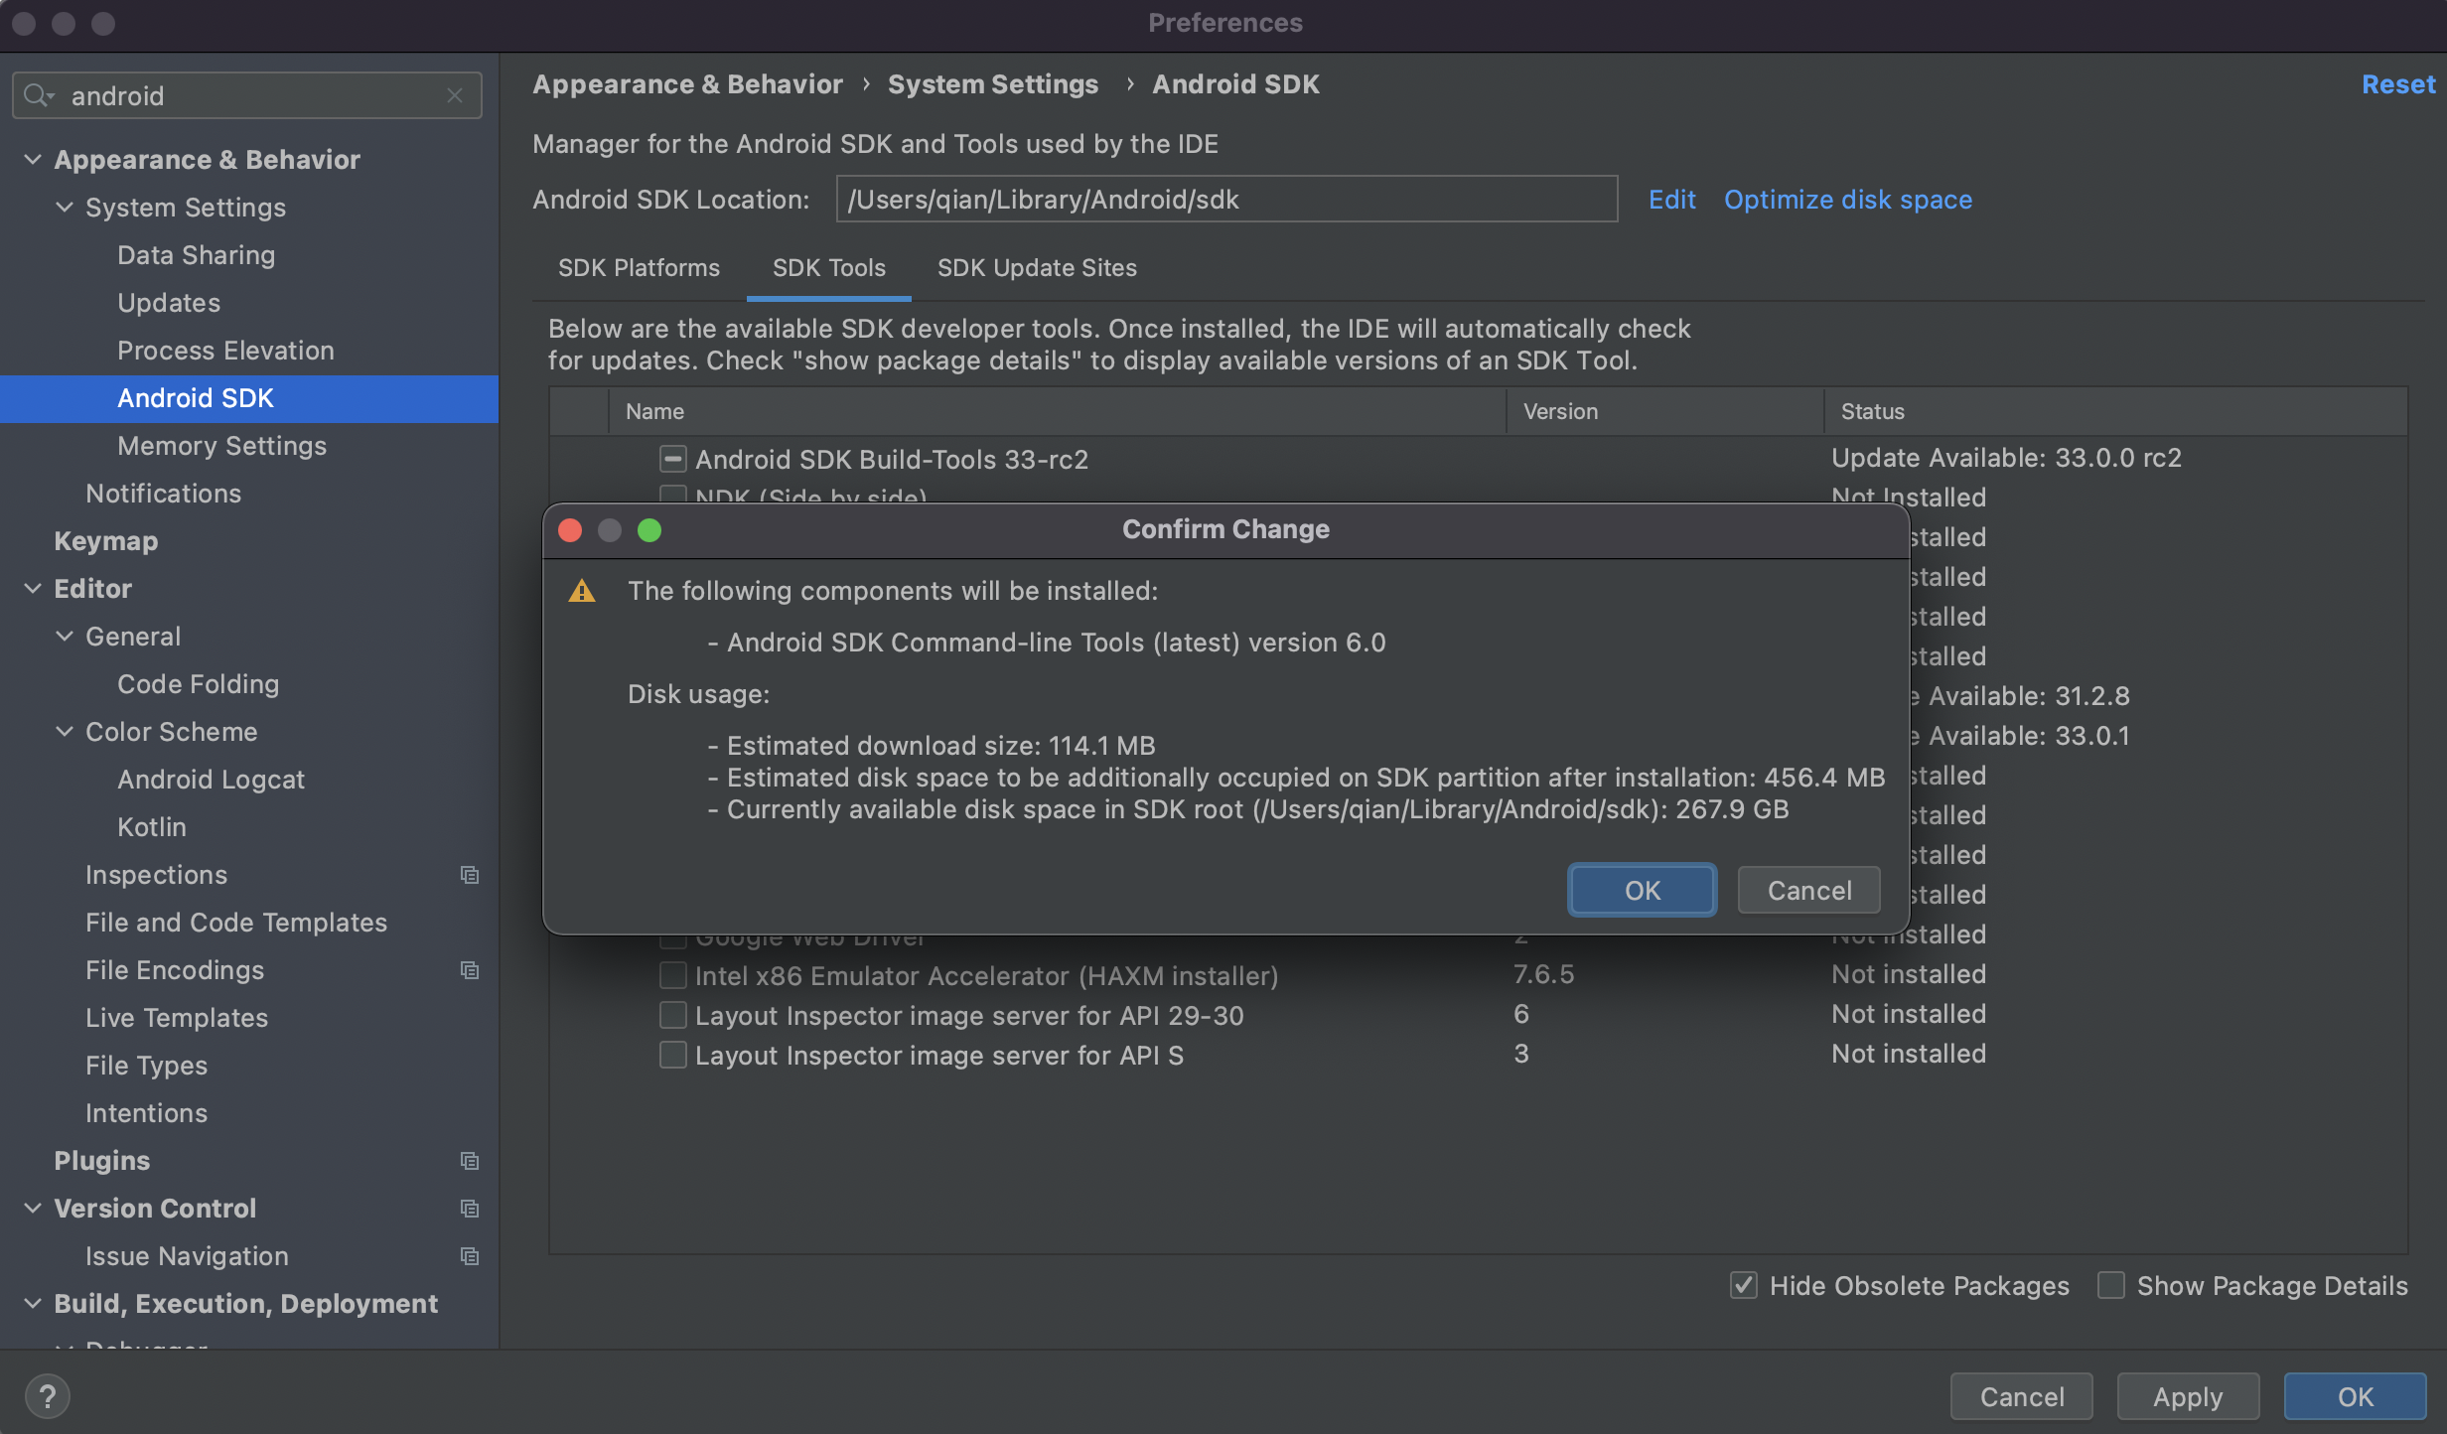Viewport: 2447px width, 1434px height.
Task: Open the Keymap settings
Action: 105,541
